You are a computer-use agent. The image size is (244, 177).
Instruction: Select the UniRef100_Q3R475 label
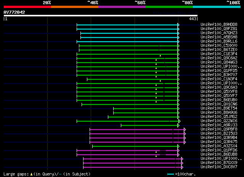point(219,142)
